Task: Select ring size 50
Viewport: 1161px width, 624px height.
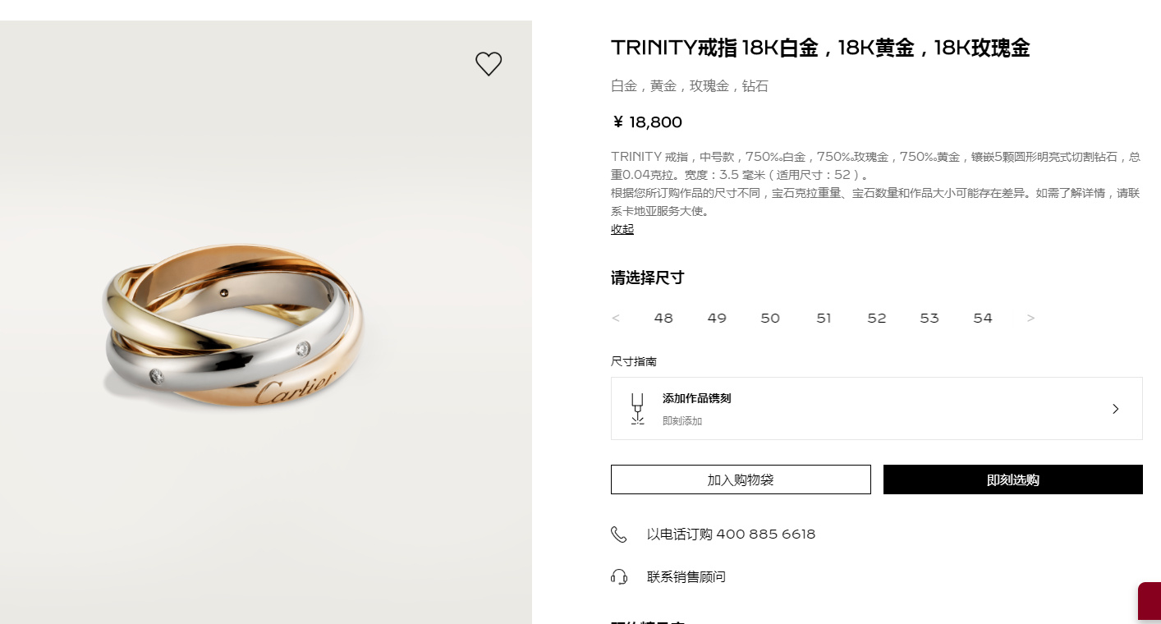Action: [x=770, y=318]
